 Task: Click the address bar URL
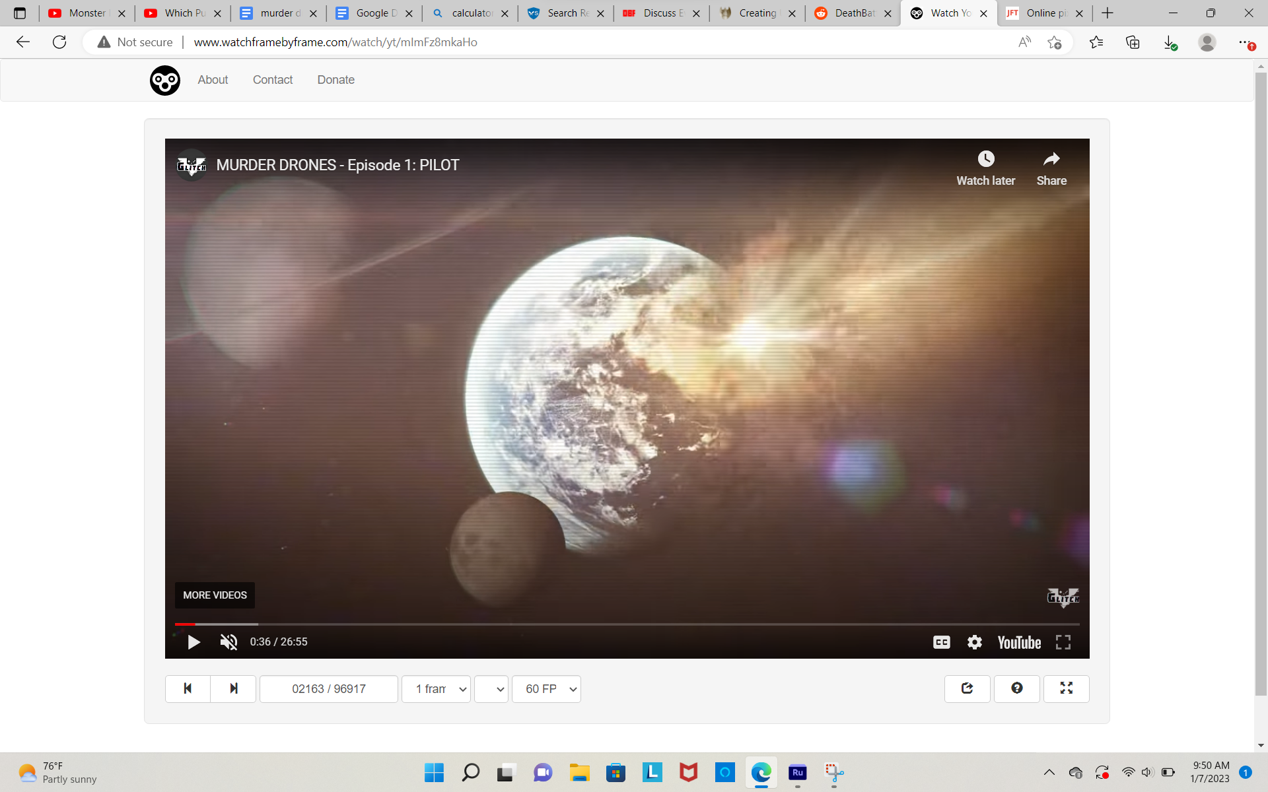click(335, 42)
